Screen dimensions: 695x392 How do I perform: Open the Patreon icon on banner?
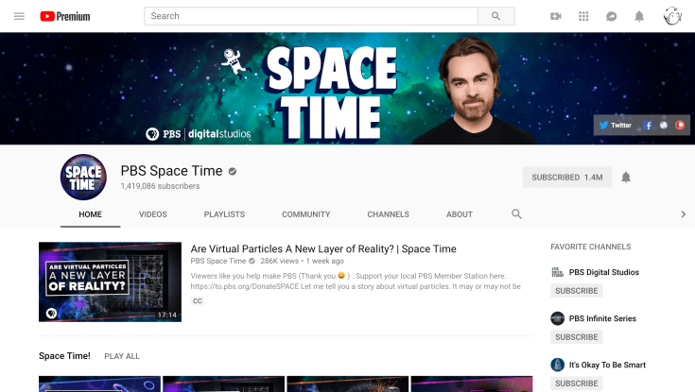(680, 126)
